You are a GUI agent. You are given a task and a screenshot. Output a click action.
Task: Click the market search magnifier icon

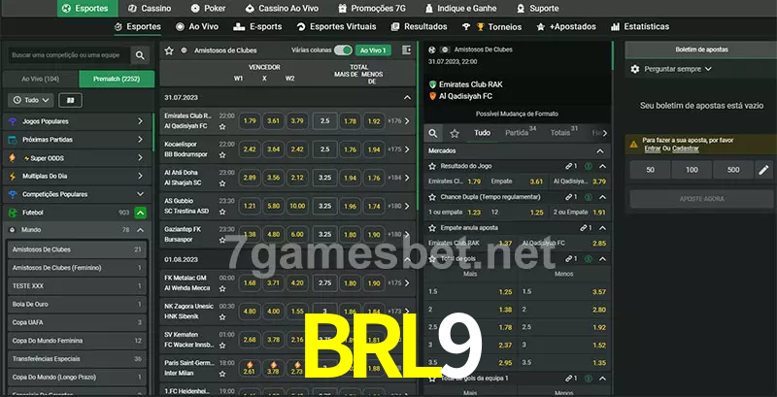click(433, 133)
